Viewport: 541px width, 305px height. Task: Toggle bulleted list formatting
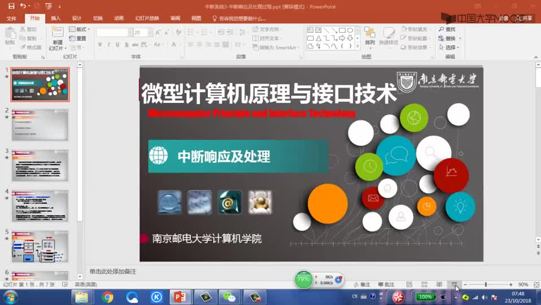(x=191, y=32)
